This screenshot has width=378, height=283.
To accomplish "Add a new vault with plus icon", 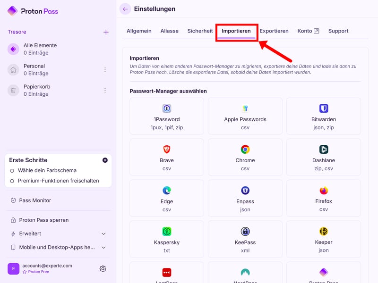I will click(x=106, y=32).
